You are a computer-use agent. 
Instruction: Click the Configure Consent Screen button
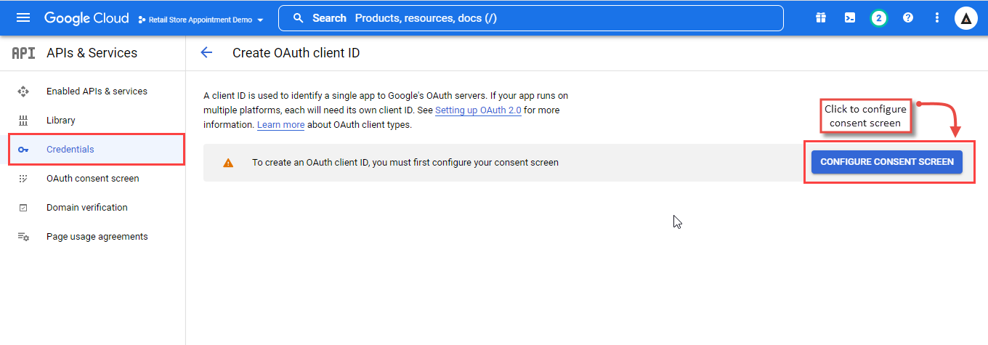(887, 162)
